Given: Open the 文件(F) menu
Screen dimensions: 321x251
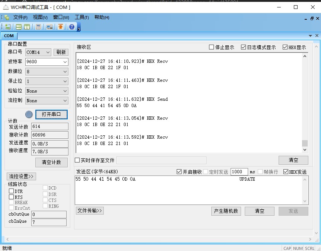Looking at the screenshot, I should (20, 17).
